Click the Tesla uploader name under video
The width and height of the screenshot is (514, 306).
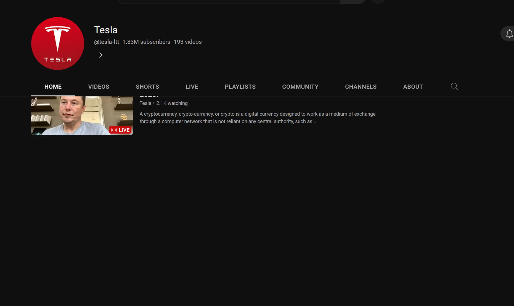point(145,103)
